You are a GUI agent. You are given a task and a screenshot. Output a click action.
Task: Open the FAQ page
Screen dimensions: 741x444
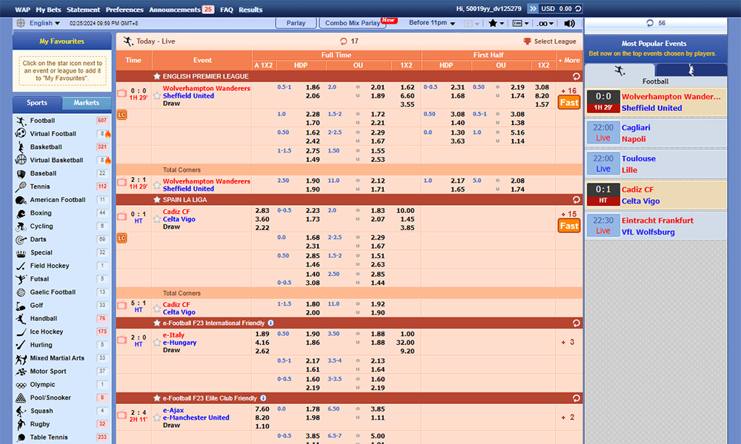pos(226,10)
